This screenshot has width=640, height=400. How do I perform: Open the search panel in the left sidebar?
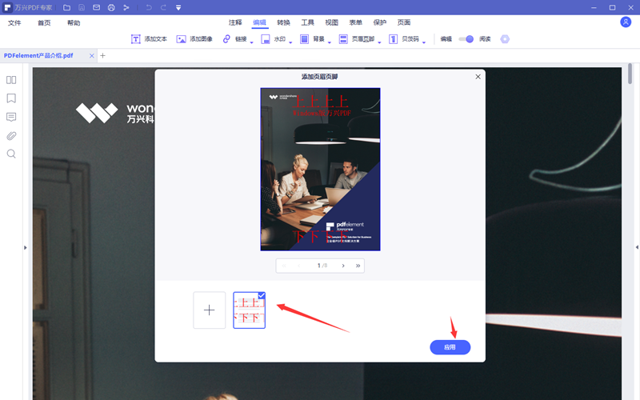coord(11,154)
